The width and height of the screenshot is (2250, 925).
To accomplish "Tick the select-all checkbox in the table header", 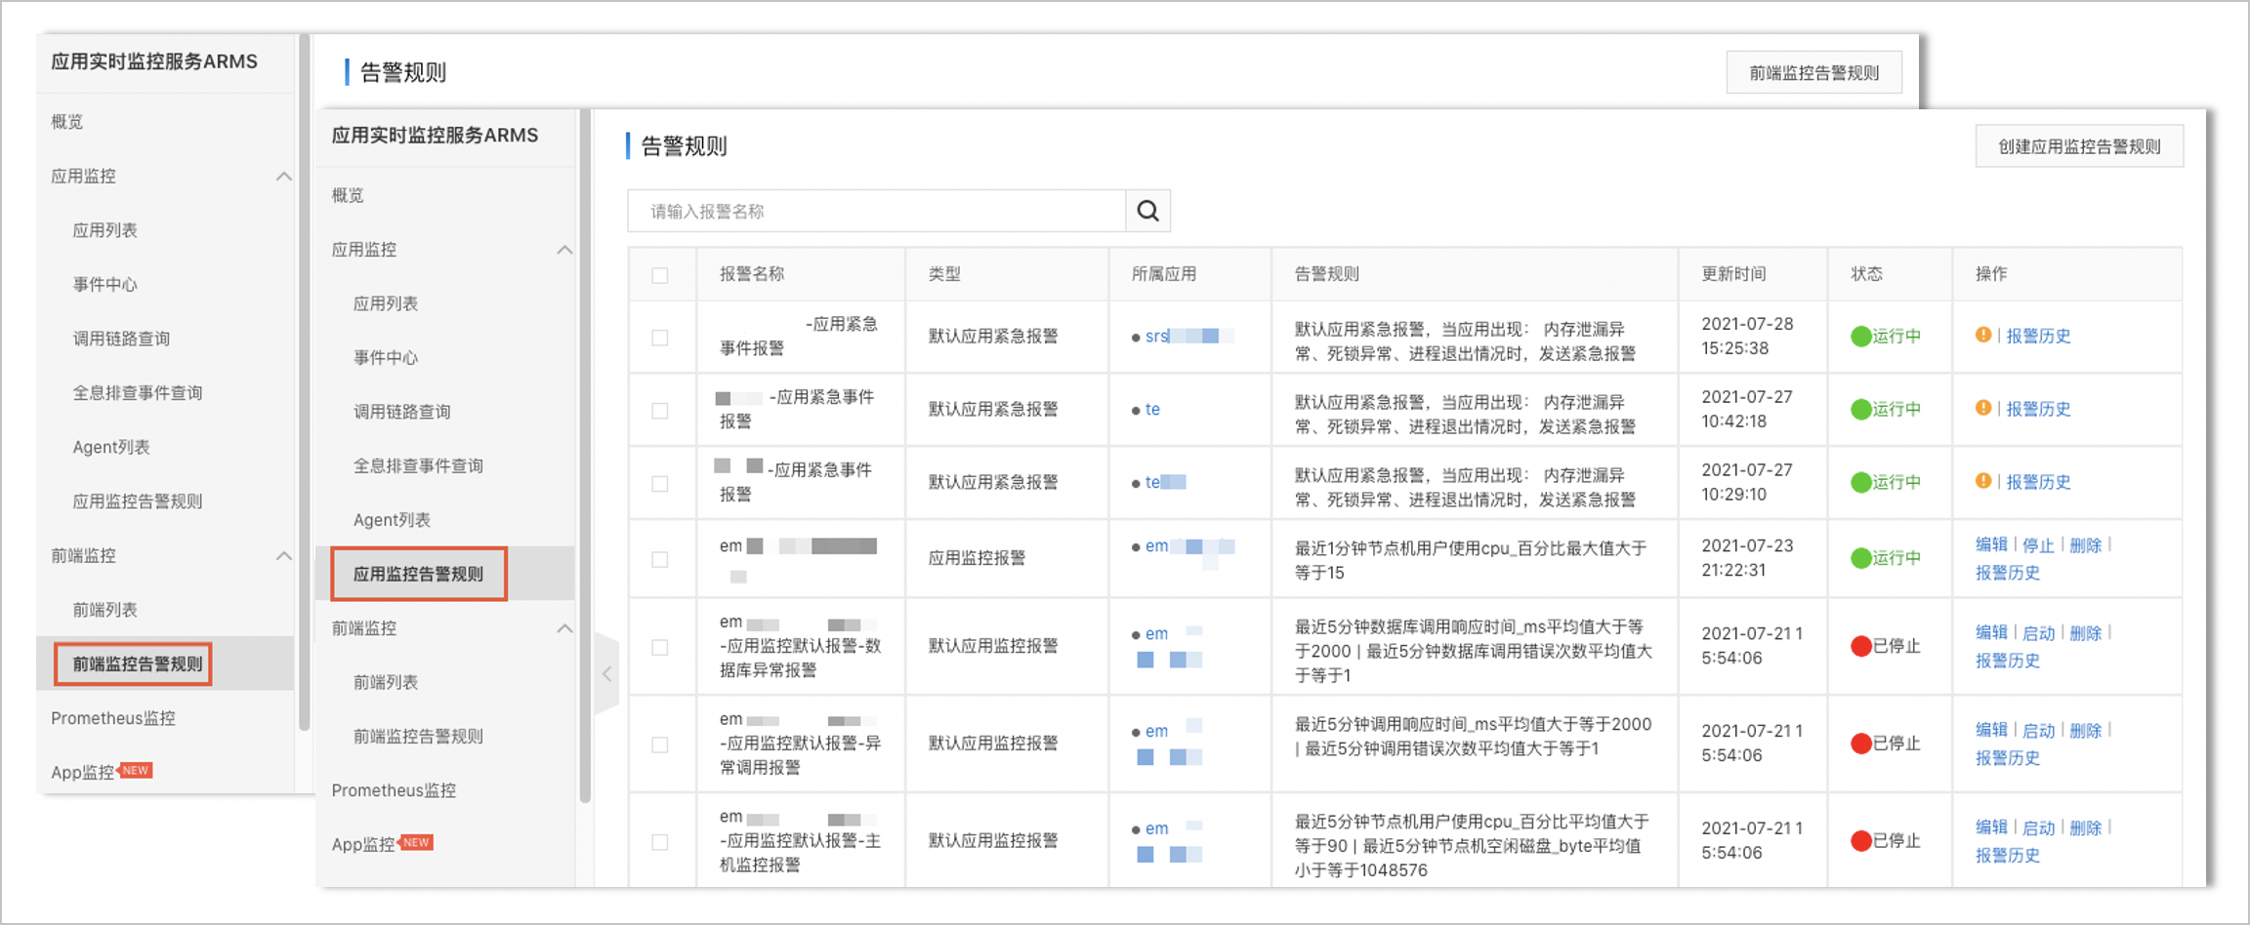I will [660, 275].
